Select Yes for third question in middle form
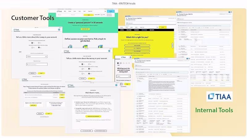 [x=82, y=73]
